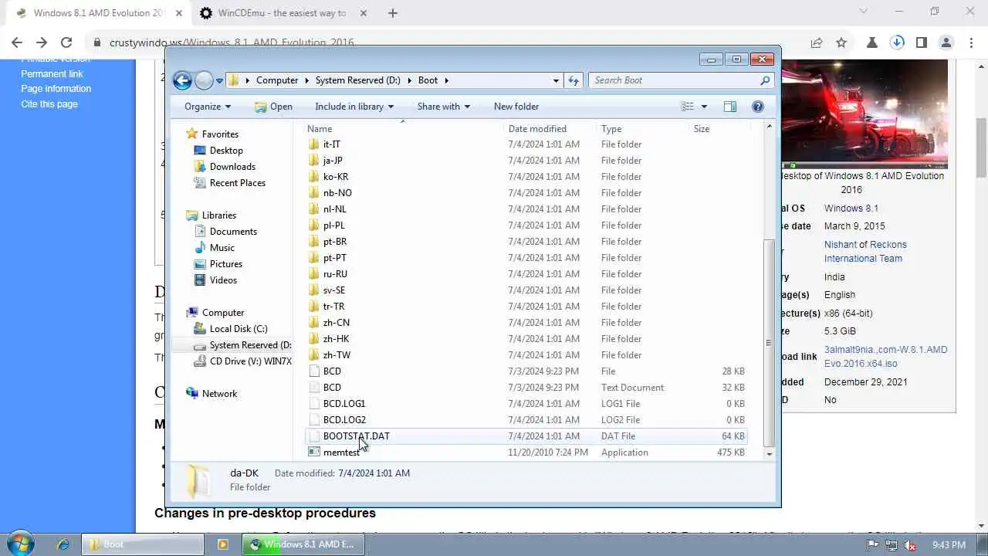Open the recent locations dropdown arrow
The image size is (988, 556).
[x=219, y=80]
